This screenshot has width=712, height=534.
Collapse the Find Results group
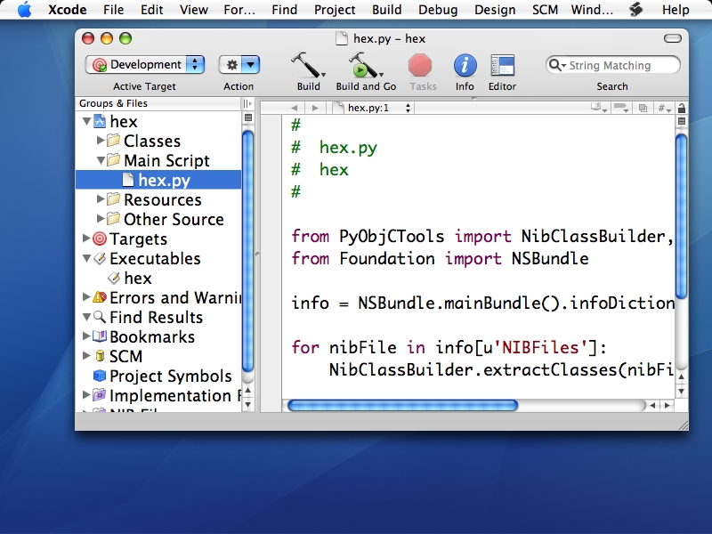click(x=86, y=317)
